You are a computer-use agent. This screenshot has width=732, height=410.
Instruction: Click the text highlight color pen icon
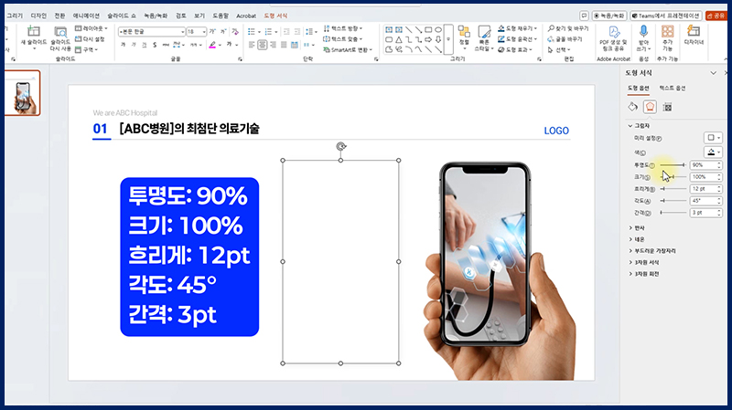[x=212, y=45]
